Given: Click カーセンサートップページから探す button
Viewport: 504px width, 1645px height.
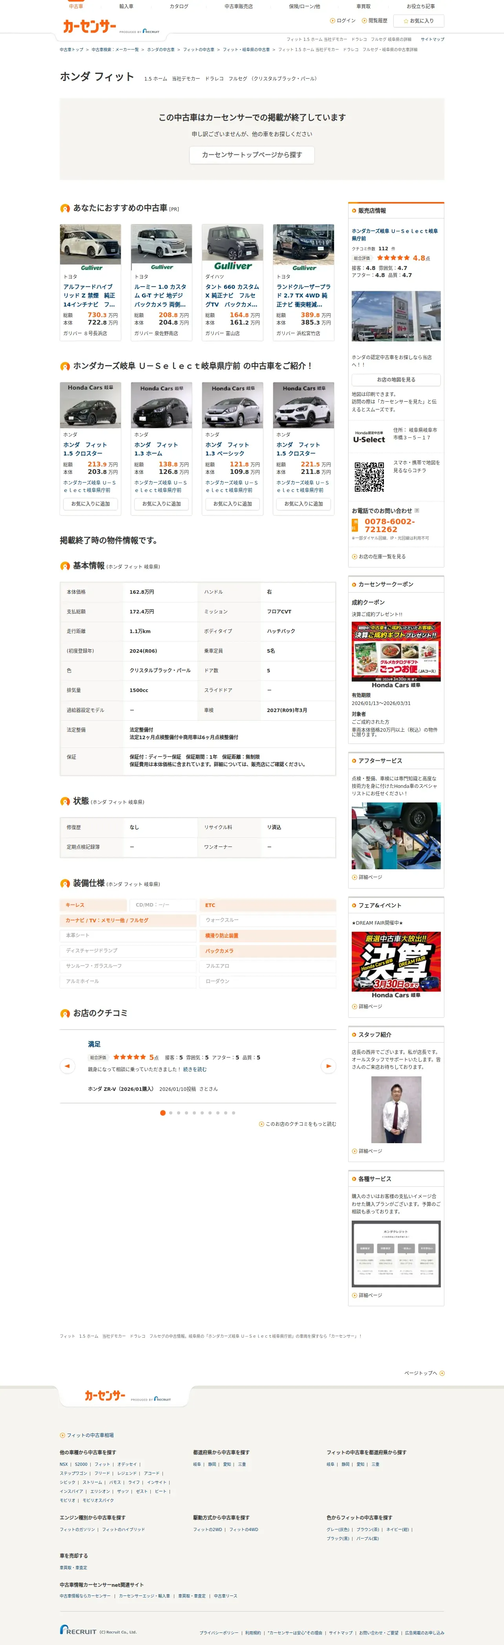Looking at the screenshot, I should point(252,155).
